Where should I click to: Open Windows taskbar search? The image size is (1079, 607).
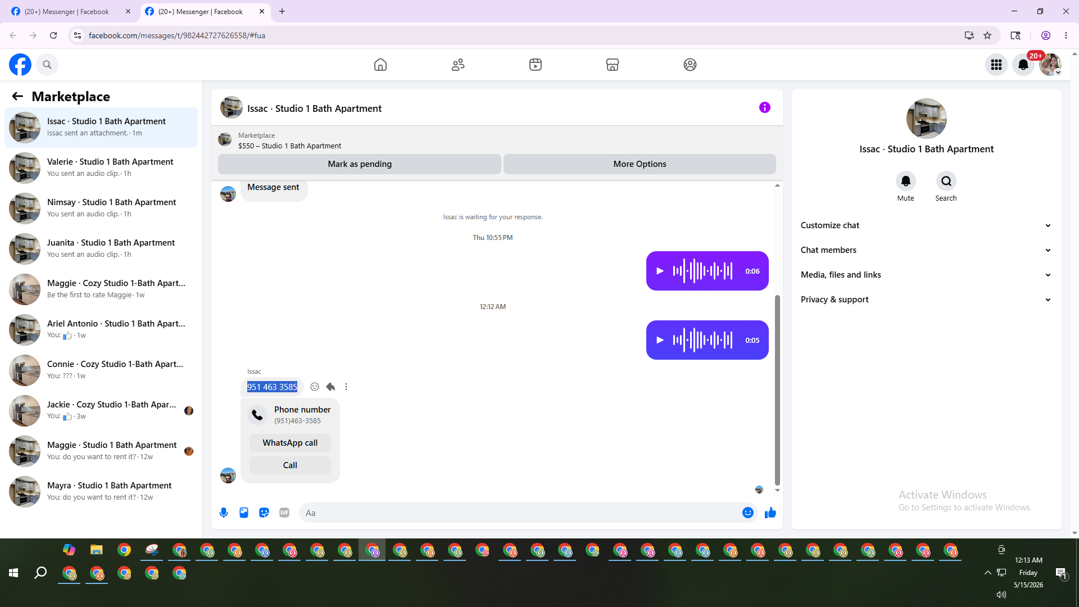click(40, 573)
